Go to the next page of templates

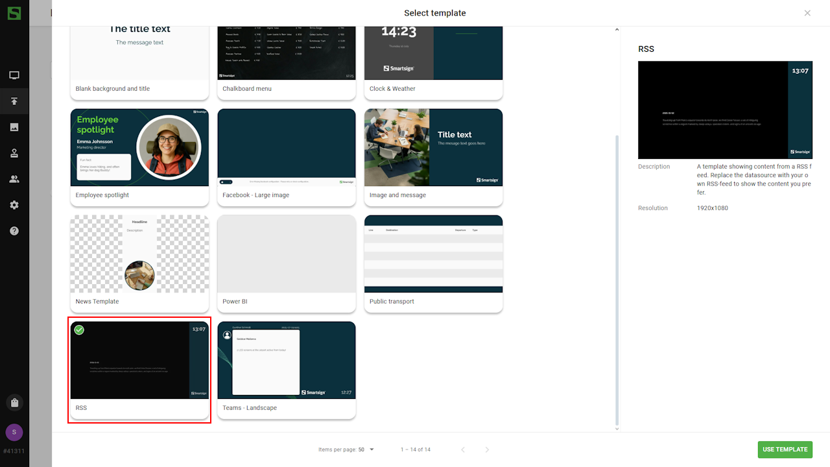pos(487,449)
